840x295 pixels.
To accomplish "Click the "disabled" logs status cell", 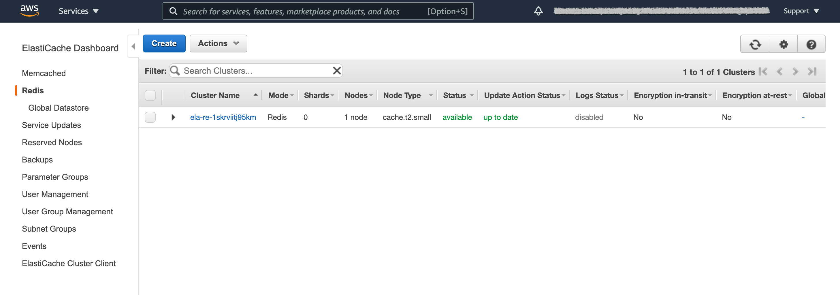I will coord(589,117).
